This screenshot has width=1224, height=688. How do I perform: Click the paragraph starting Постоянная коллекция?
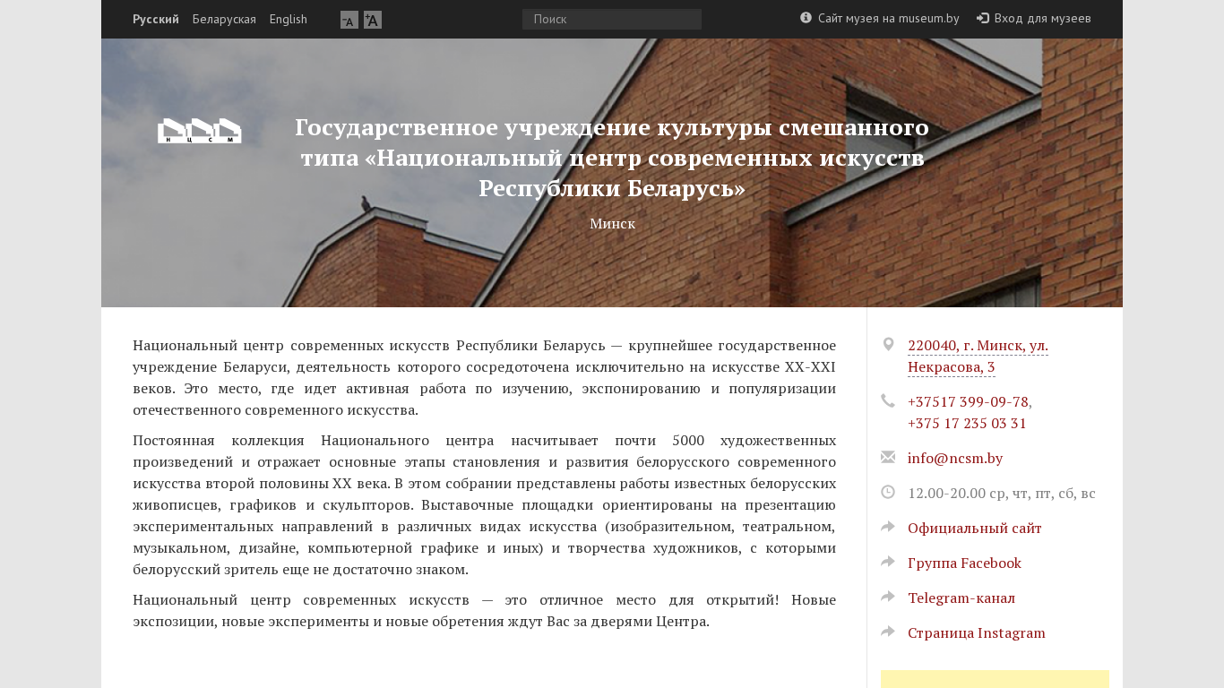click(x=484, y=504)
